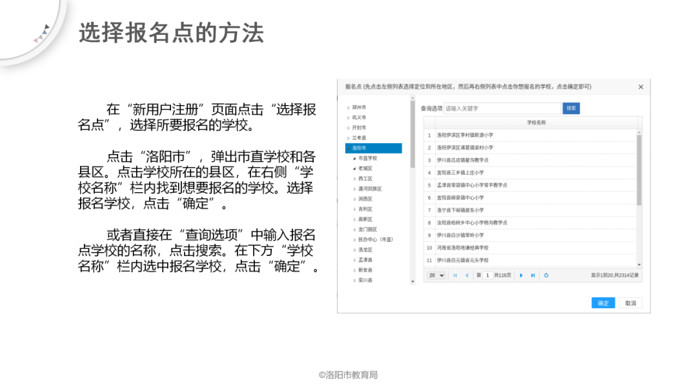Click the up arrow of the sidebar scrollbar
Screen dimensions: 697x392
[x=411, y=99]
